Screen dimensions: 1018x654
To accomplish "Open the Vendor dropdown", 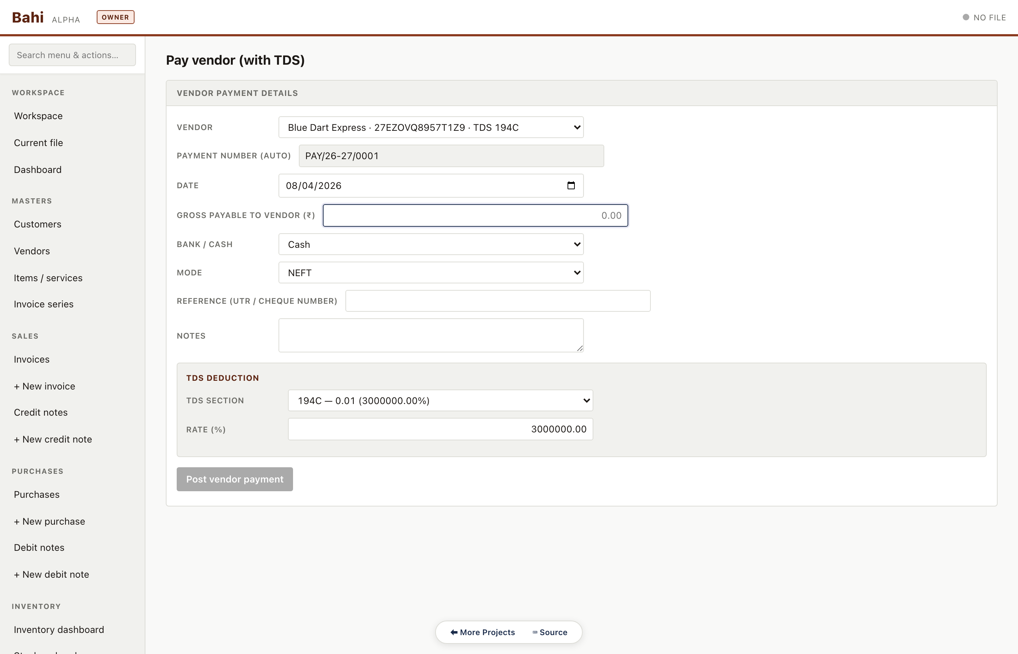I will [431, 127].
